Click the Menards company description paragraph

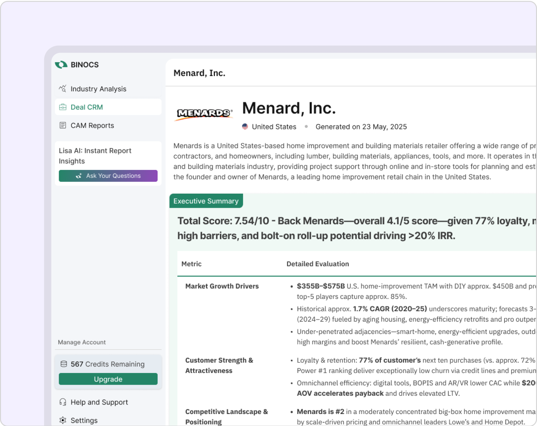(355, 161)
